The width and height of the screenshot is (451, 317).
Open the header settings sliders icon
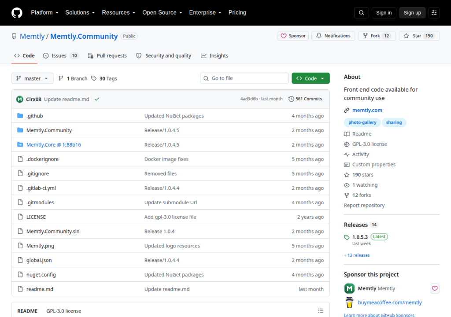point(434,13)
